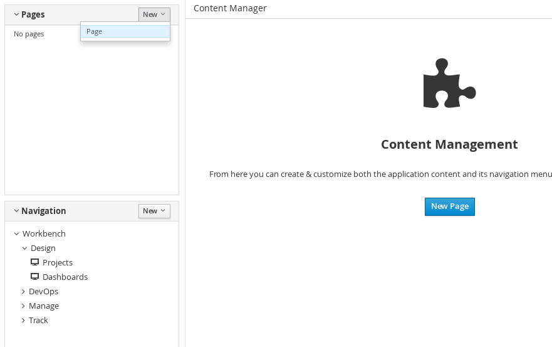
Task: Collapse the Pages panel using its chevron
Action: 16,14
